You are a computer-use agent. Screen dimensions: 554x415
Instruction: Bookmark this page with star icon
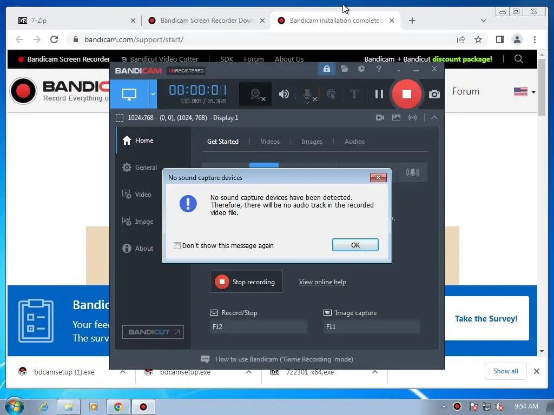pyautogui.click(x=478, y=39)
